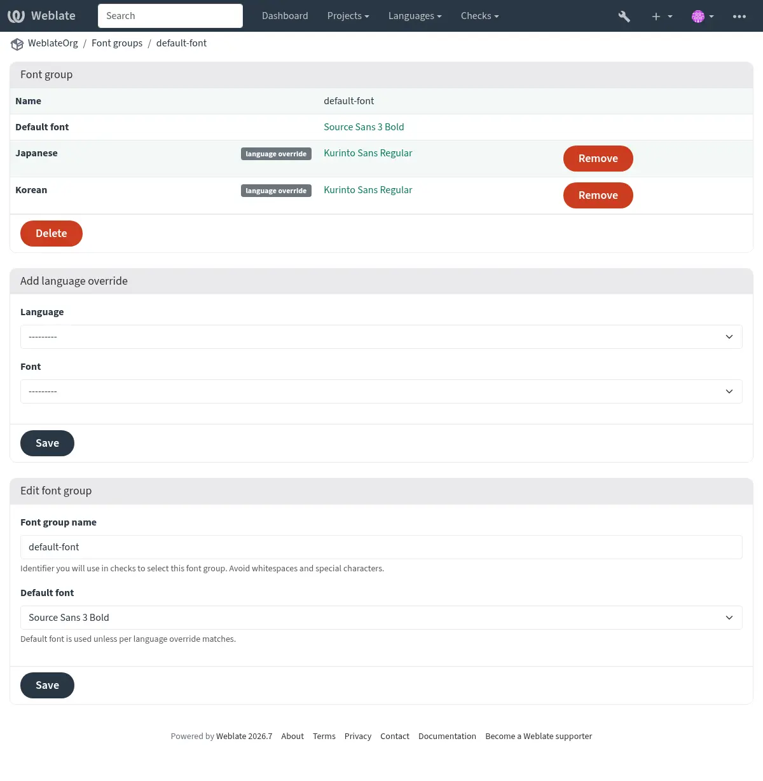Open the Terms footer link
Image resolution: width=763 pixels, height=781 pixels.
[x=324, y=737]
